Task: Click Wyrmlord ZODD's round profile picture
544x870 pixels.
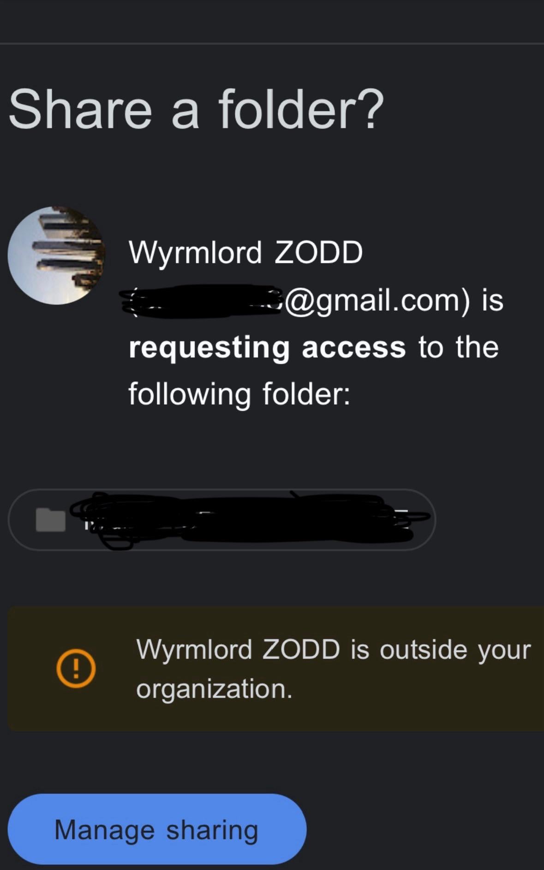Action: (x=56, y=255)
